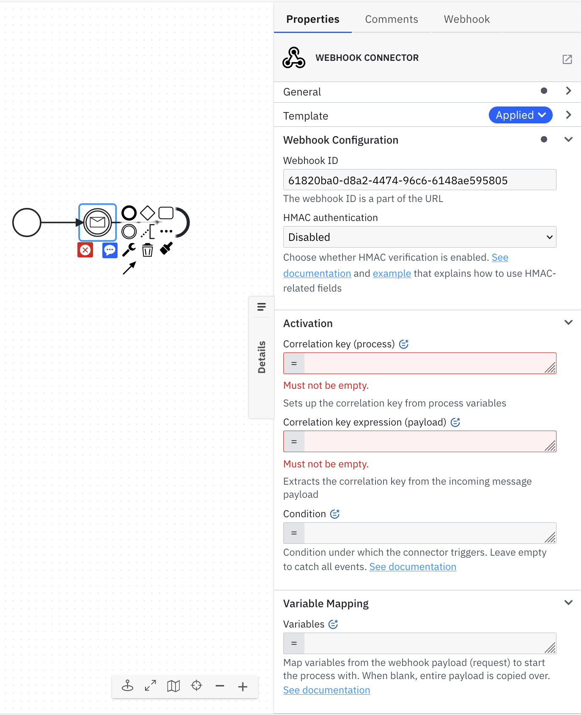Open the Webhook tab
This screenshot has height=715, width=581.
pos(466,19)
